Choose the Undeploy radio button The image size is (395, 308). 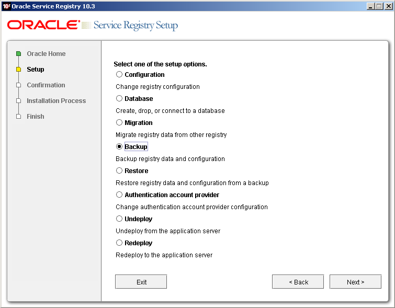click(119, 219)
